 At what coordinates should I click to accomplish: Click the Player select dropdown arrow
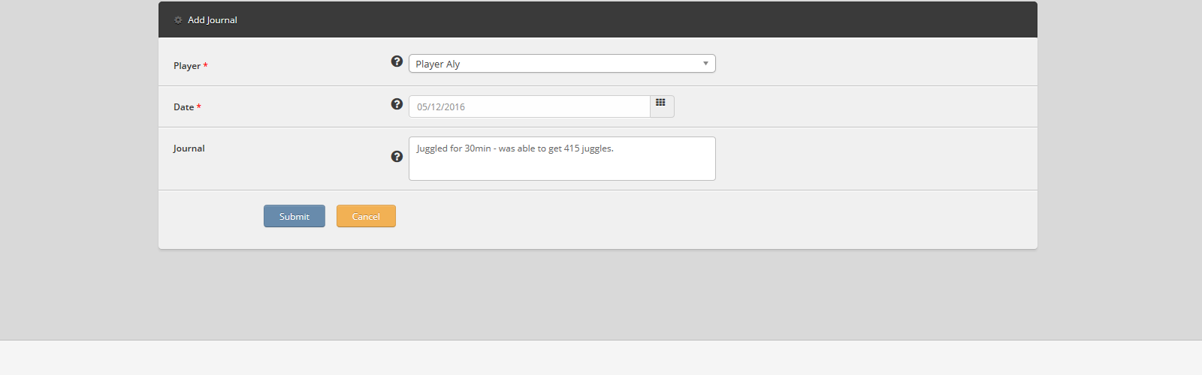(x=705, y=64)
